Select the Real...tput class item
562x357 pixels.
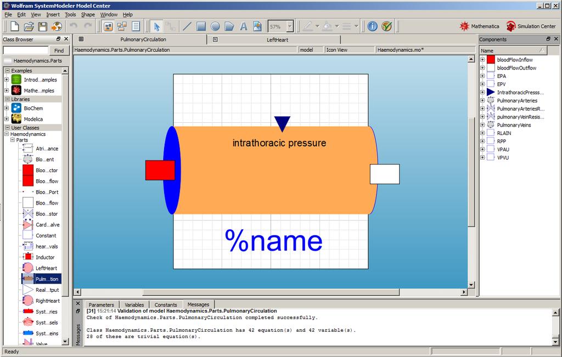click(x=42, y=290)
